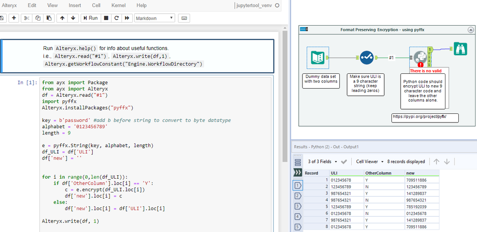
Task: Open the Help menu
Action: click(x=141, y=5)
